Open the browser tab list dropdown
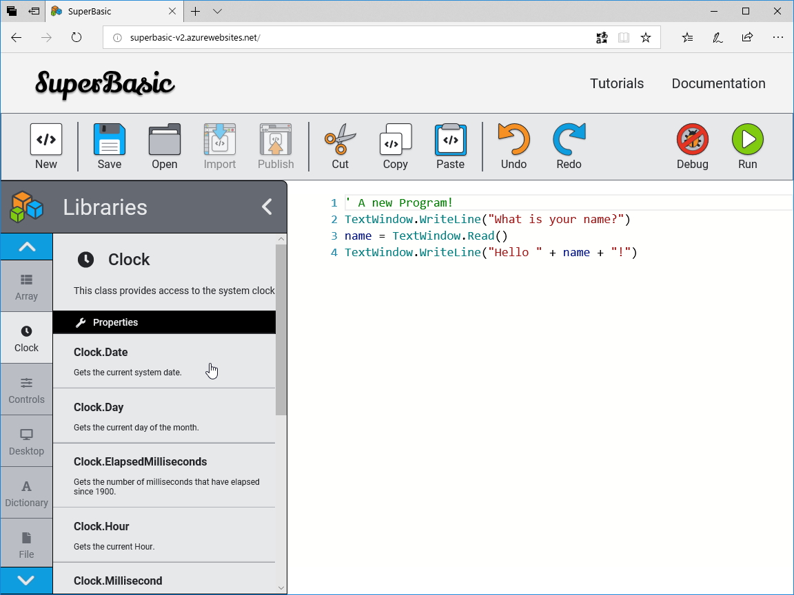The image size is (794, 595). pyautogui.click(x=217, y=11)
